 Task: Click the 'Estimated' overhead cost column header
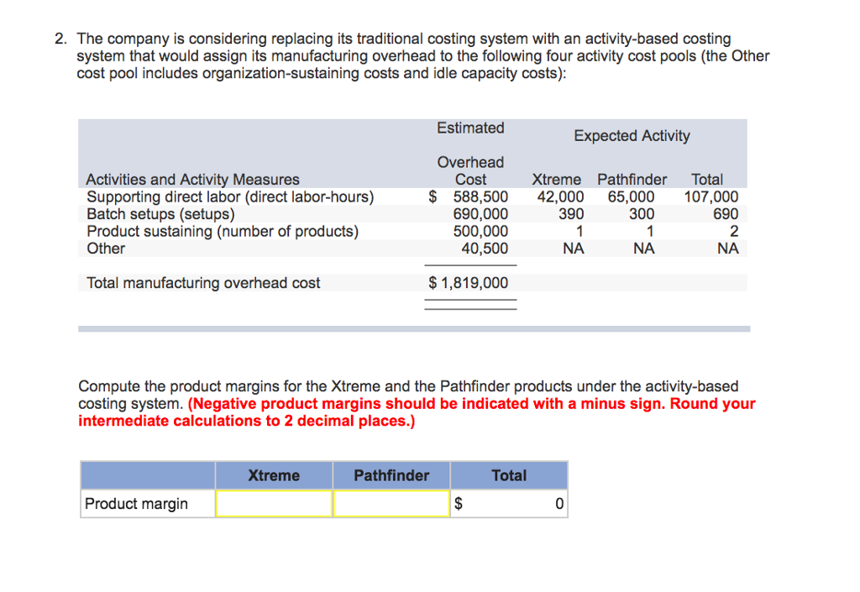coord(470,128)
